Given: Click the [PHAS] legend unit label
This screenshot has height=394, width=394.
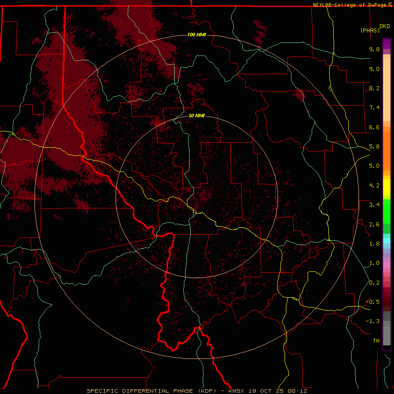Looking at the screenshot, I should click(x=370, y=30).
